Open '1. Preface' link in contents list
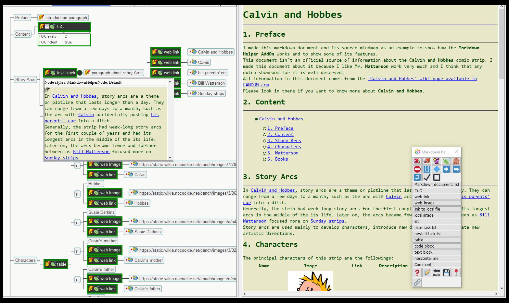The image size is (509, 303). [280, 128]
